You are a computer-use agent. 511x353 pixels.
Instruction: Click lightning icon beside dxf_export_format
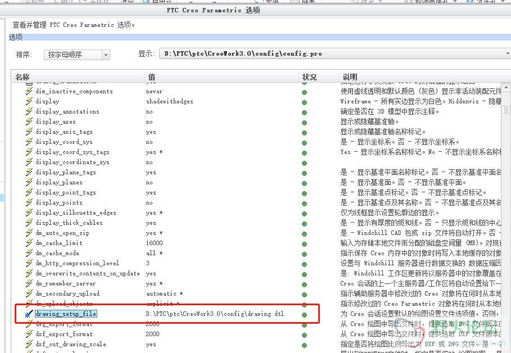coord(29,334)
